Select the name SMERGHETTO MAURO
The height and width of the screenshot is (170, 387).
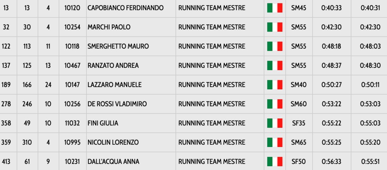(118, 46)
